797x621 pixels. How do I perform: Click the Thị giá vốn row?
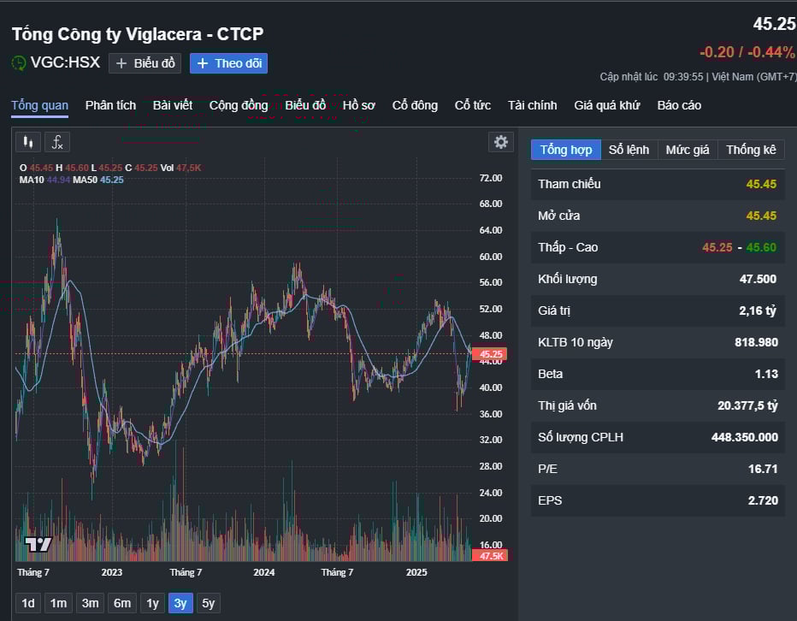pyautogui.click(x=658, y=405)
